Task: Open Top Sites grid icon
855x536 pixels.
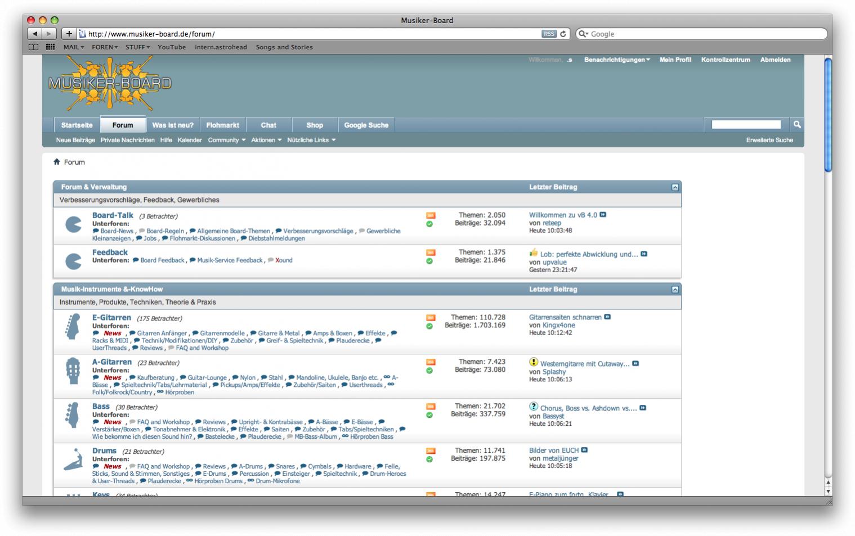Action: (50, 47)
